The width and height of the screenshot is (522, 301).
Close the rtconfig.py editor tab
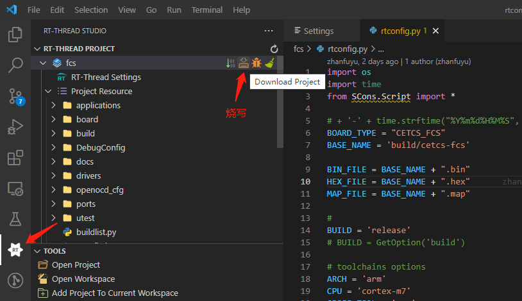(435, 31)
